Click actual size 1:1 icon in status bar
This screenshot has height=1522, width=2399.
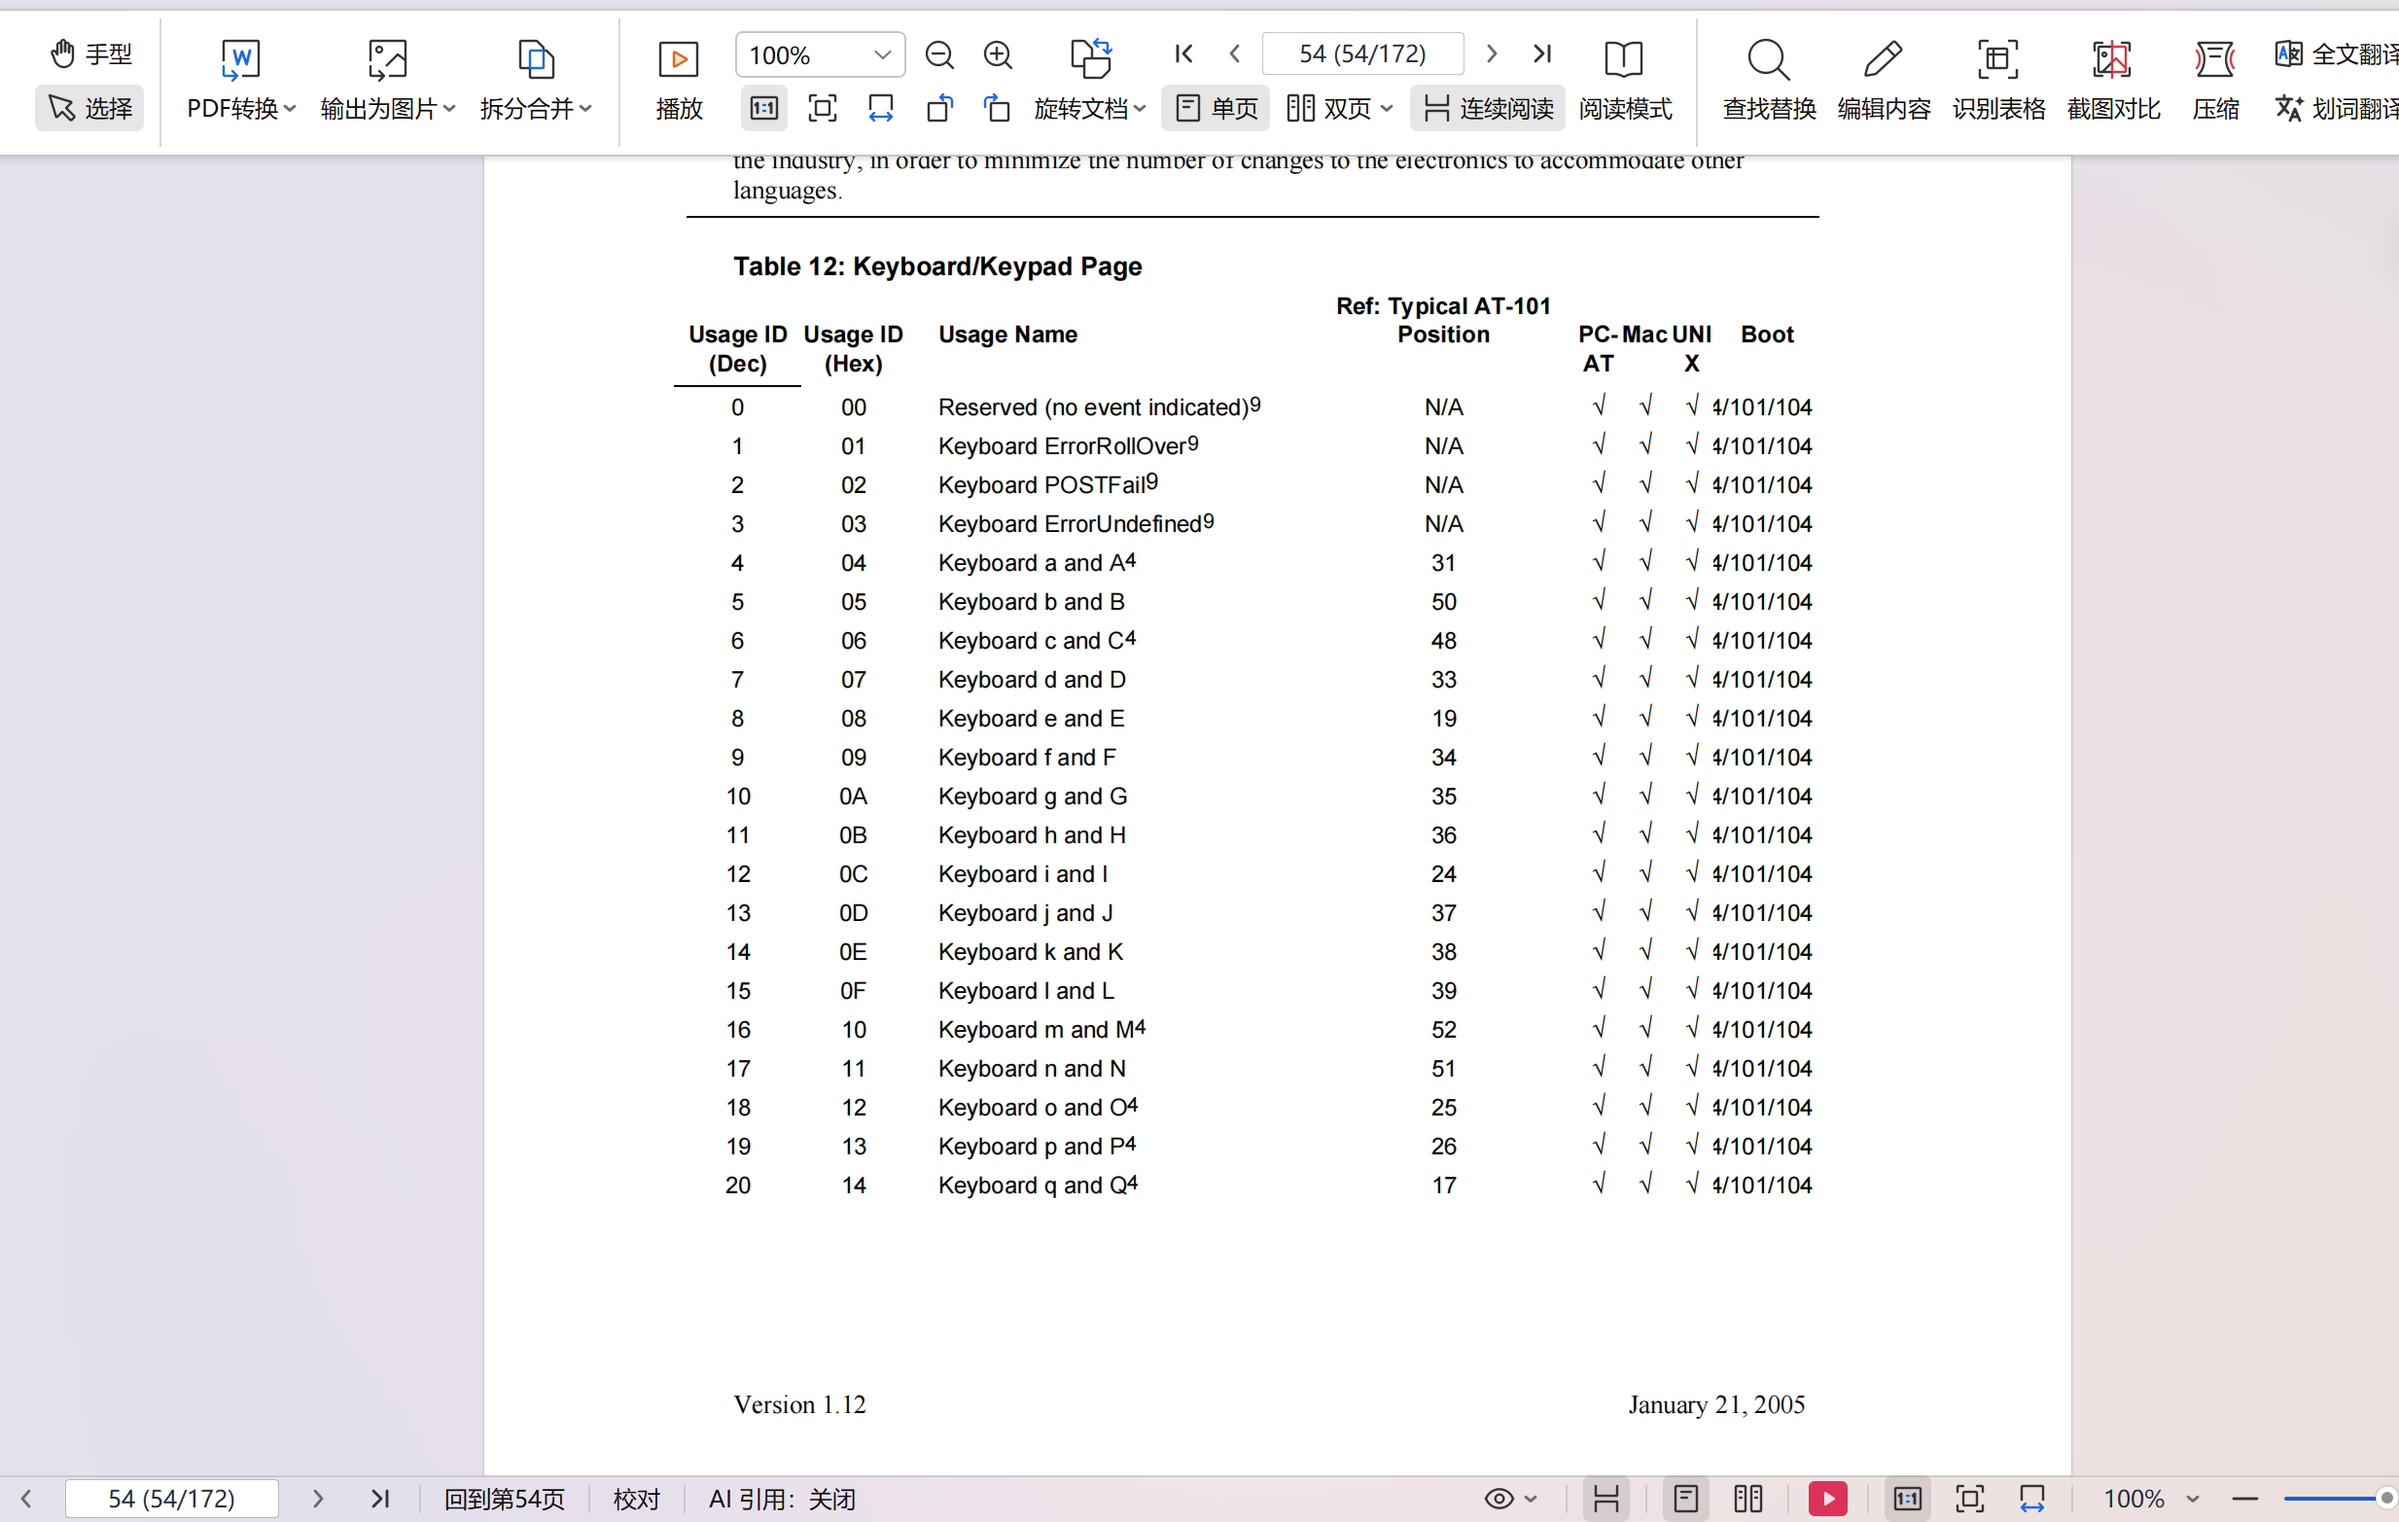click(1908, 1498)
